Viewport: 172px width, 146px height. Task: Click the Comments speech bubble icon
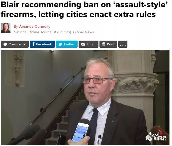5,44
